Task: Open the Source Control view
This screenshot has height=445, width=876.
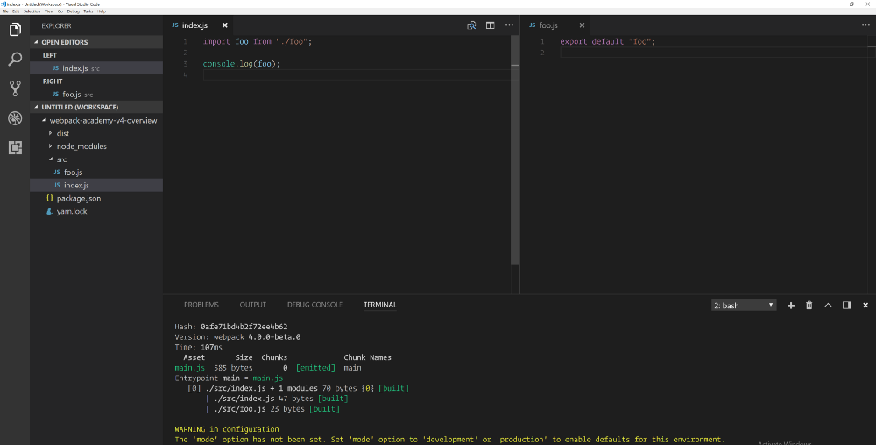Action: point(15,88)
